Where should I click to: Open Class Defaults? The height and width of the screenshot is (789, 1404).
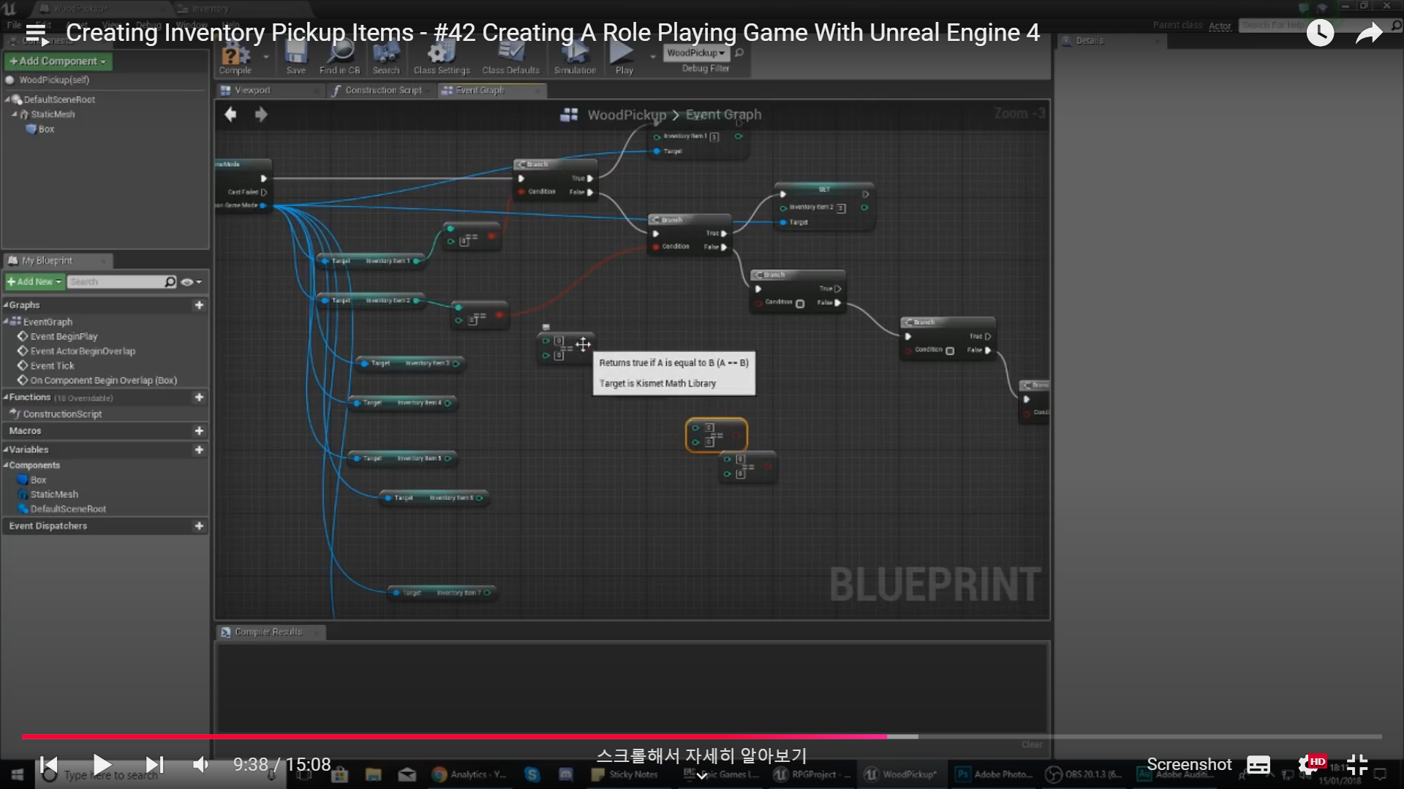tap(510, 57)
